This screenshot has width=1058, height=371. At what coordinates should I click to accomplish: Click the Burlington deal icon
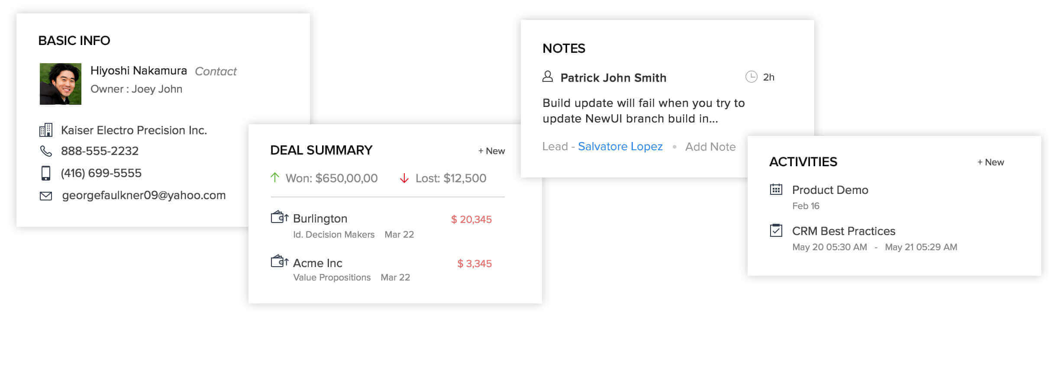tap(279, 217)
